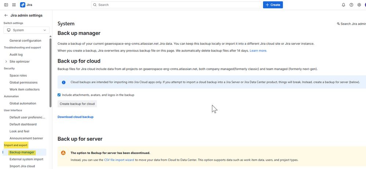The image size is (366, 169).
Task: Click the sidebar vertical scrollbar
Action: coord(50,72)
